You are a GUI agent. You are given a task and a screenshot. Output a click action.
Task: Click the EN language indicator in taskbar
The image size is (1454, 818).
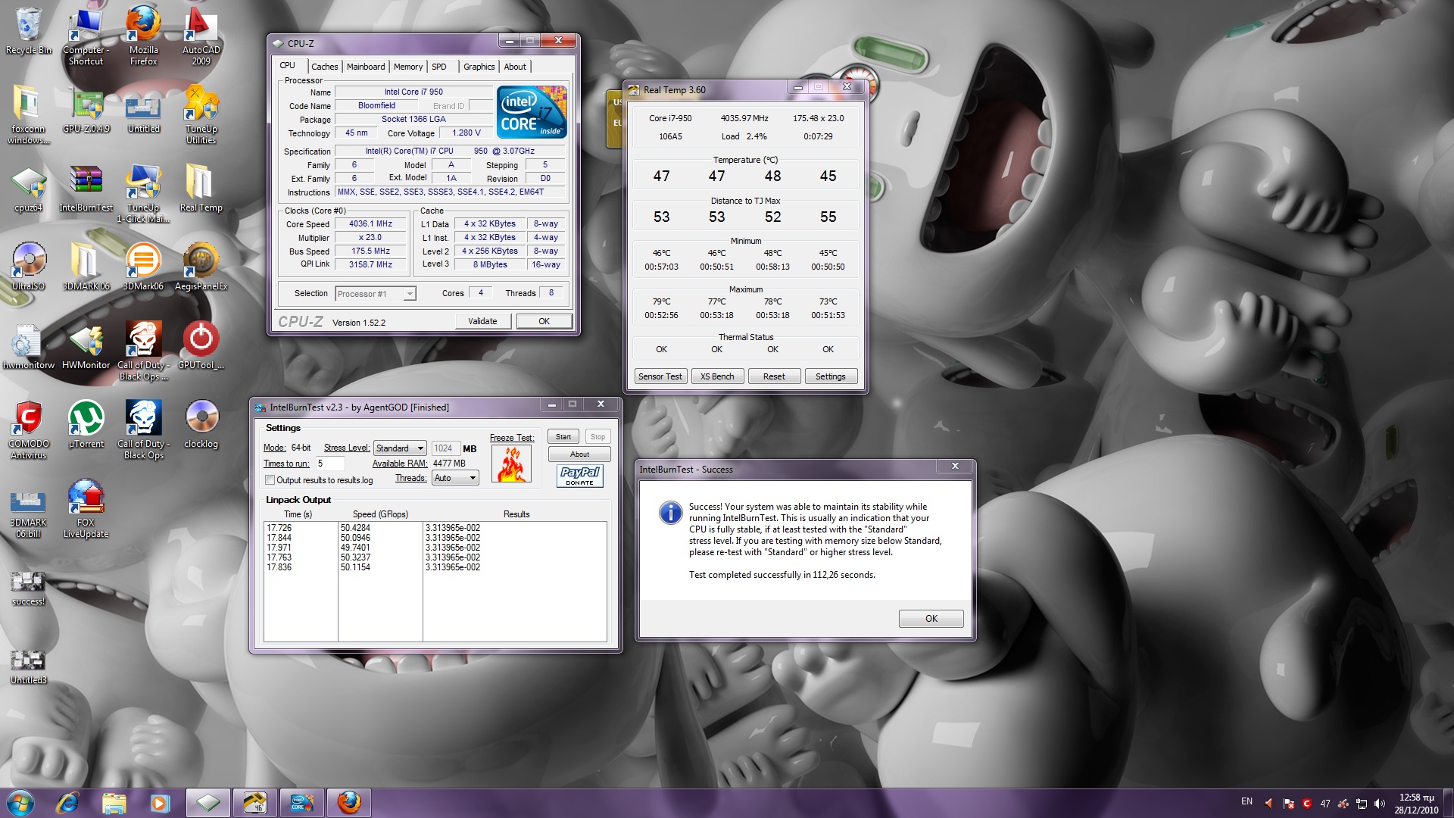(1247, 801)
